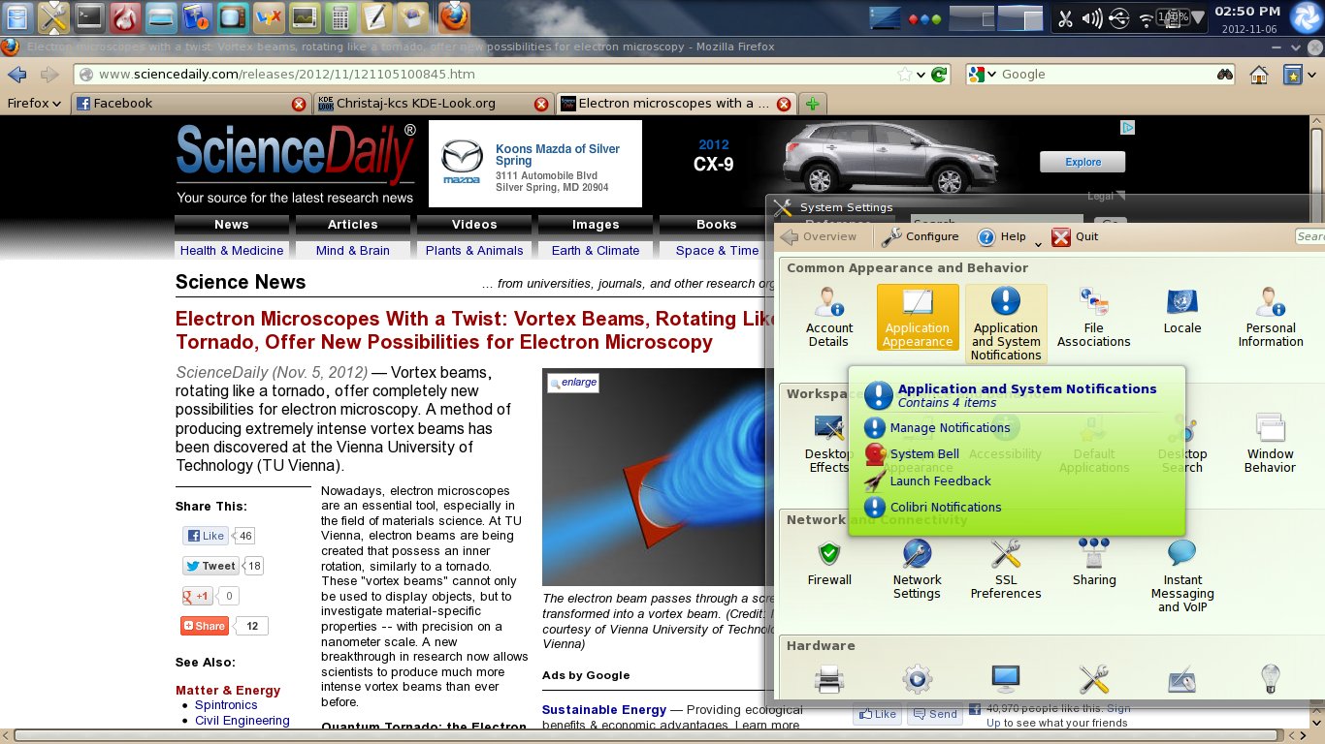Open Desktop Effects settings
Image resolution: width=1325 pixels, height=744 pixels.
(827, 444)
